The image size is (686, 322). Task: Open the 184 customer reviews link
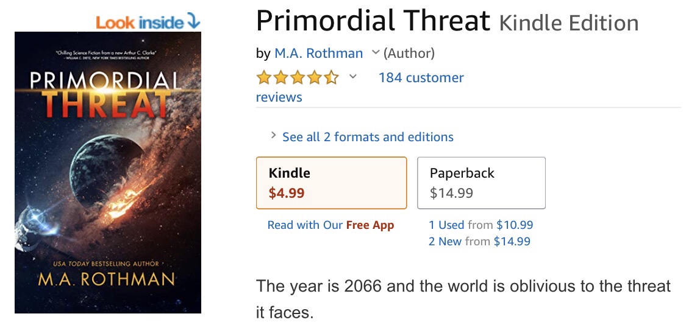pyautogui.click(x=360, y=87)
